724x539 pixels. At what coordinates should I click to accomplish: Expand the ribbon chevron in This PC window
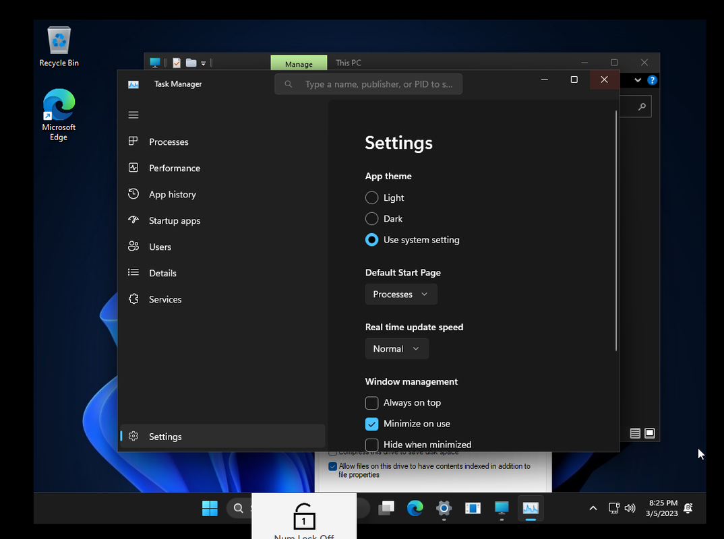point(638,80)
